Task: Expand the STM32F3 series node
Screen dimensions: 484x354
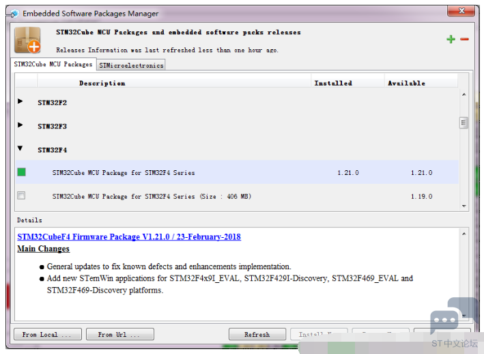Action: point(20,125)
